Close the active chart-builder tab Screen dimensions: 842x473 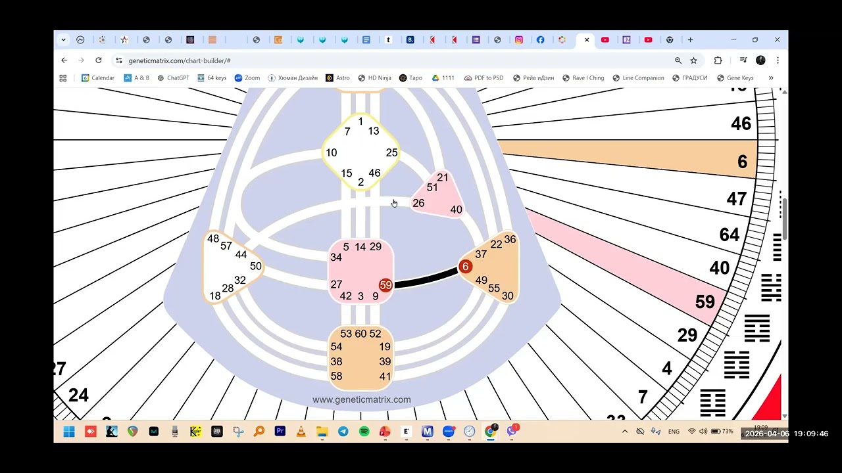[587, 40]
